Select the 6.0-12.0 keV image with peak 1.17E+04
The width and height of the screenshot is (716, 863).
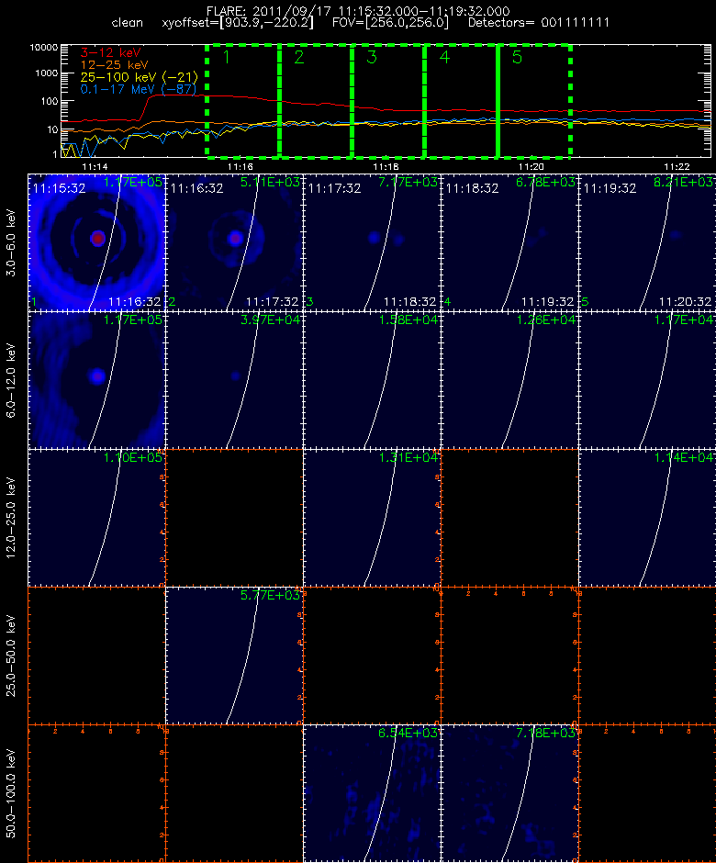click(647, 380)
